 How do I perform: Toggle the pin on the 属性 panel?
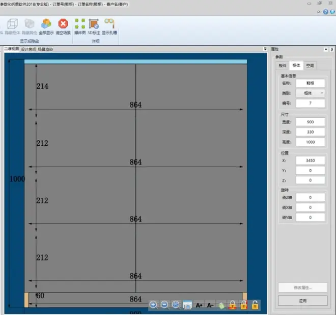(x=331, y=49)
